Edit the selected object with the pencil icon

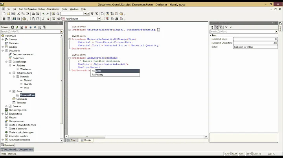click(x=17, y=27)
